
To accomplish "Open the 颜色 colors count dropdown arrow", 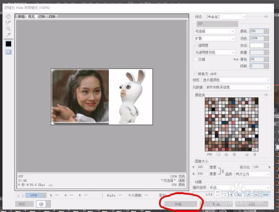I will pos(266,31).
